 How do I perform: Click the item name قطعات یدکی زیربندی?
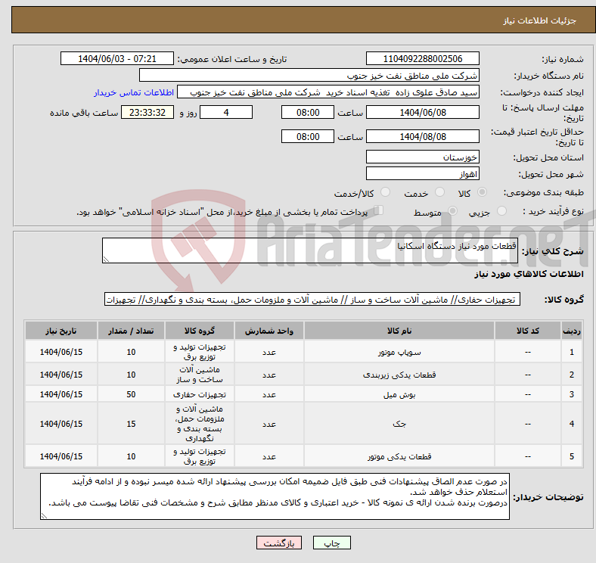click(x=399, y=375)
